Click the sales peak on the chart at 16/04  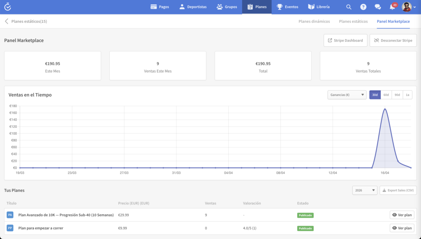tap(385, 109)
